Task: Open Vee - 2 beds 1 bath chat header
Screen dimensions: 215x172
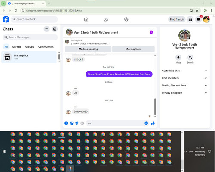Action: click(x=96, y=32)
